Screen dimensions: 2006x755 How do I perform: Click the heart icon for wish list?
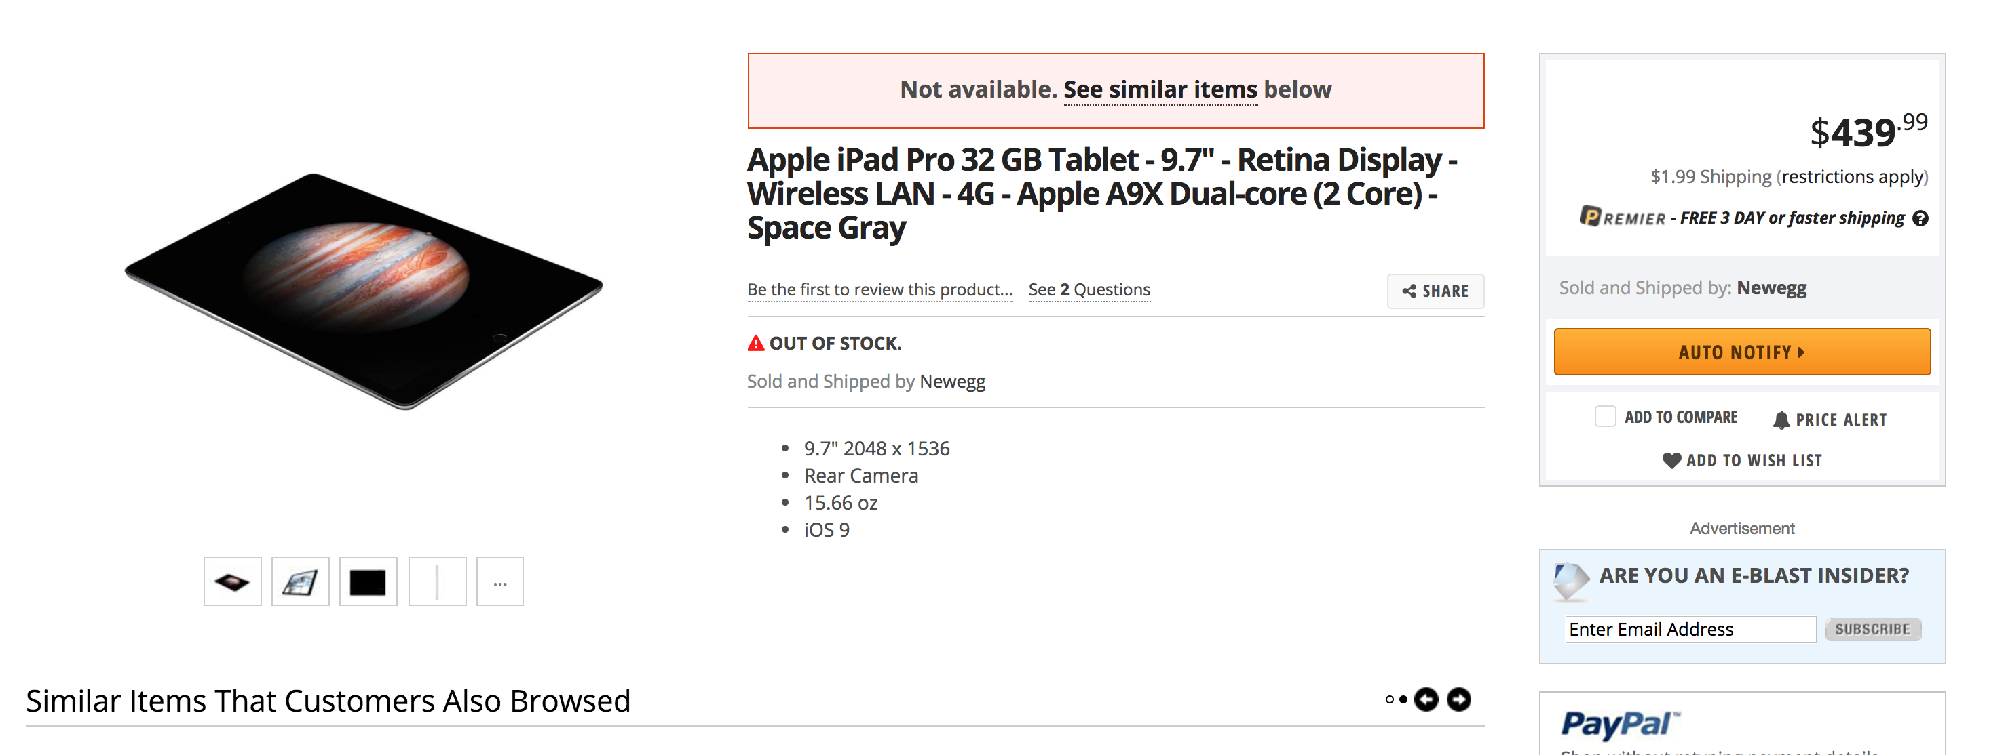[1671, 460]
